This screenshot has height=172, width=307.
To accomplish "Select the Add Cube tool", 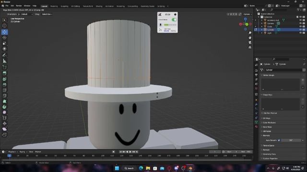I will pos(4,67).
